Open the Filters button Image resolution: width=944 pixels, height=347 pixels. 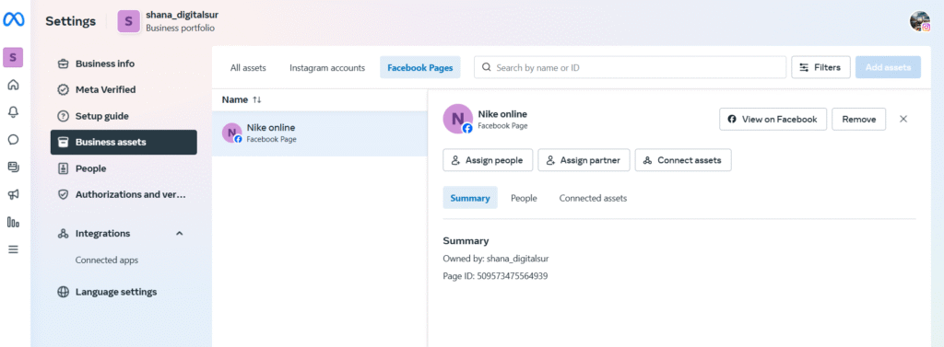click(820, 67)
